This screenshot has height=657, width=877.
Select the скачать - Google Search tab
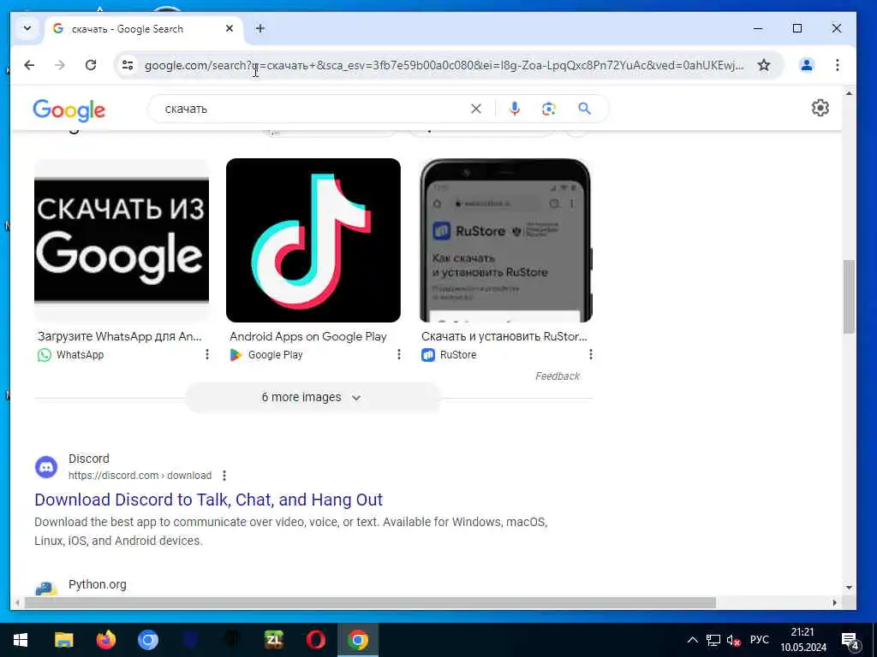pos(143,29)
